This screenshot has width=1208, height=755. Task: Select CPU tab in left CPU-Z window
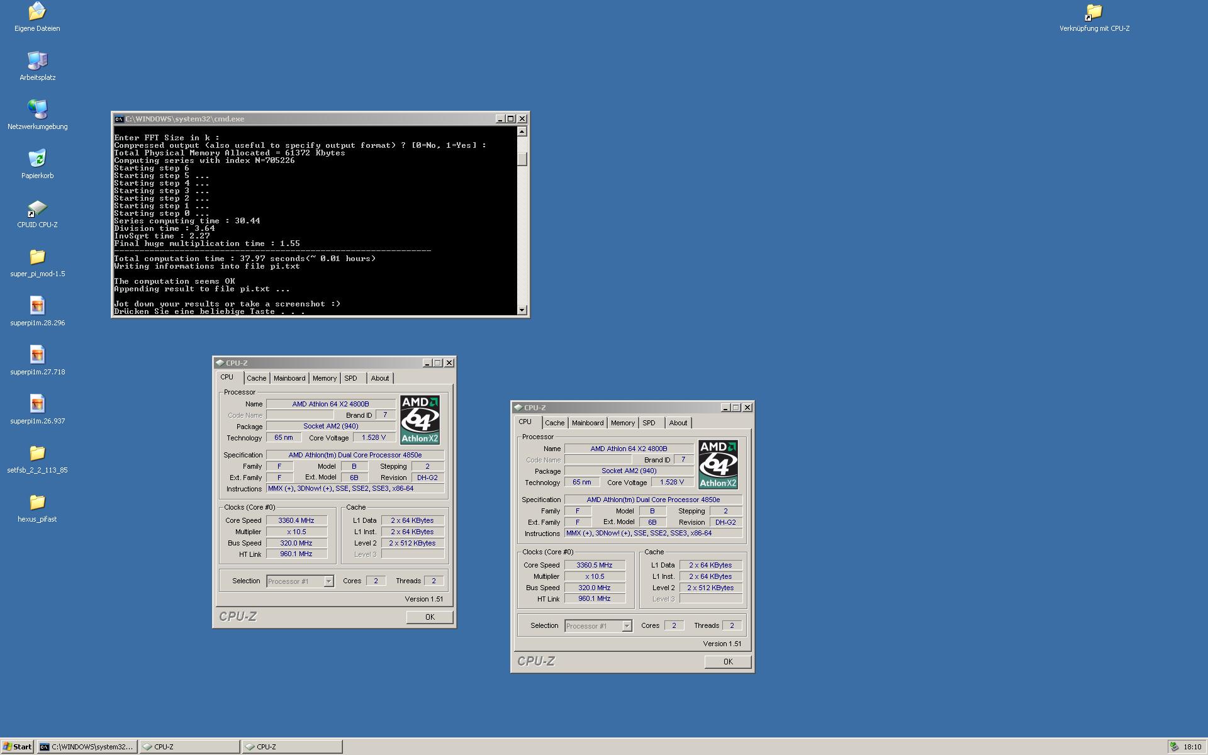click(227, 377)
